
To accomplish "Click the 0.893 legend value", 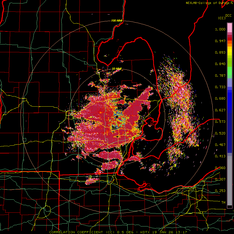I will click(x=220, y=52).
